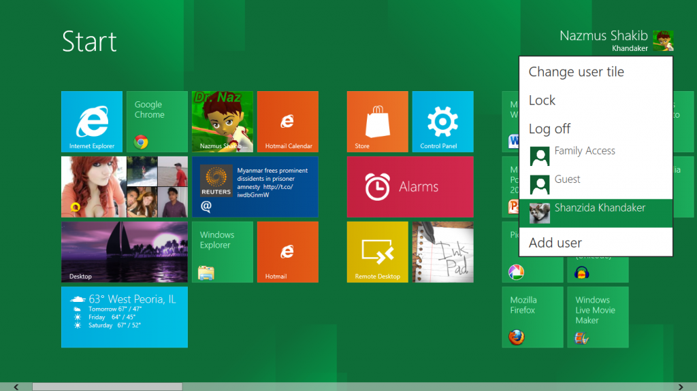The height and width of the screenshot is (391, 697).
Task: Launch the Windows Explorer tile
Action: coord(223,252)
